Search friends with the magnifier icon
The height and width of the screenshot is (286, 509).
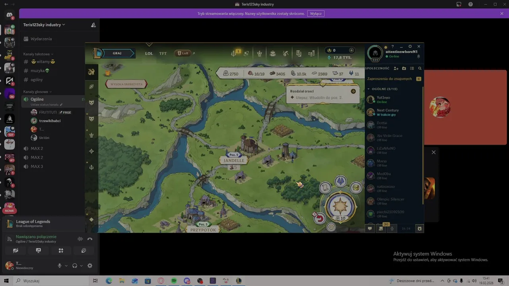pyautogui.click(x=420, y=68)
